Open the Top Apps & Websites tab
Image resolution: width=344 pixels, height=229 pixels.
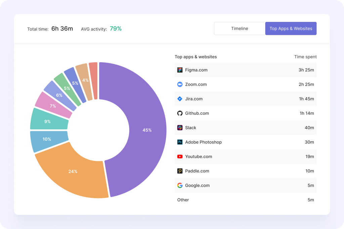tap(291, 28)
